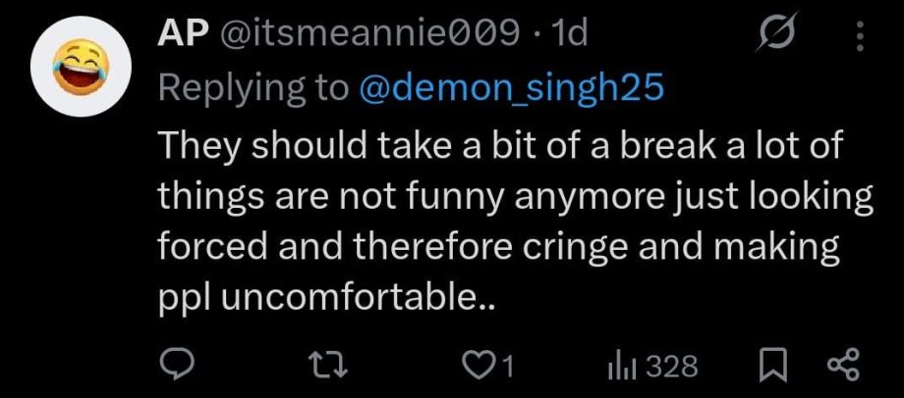Open the 1d timestamp permalink

(570, 35)
